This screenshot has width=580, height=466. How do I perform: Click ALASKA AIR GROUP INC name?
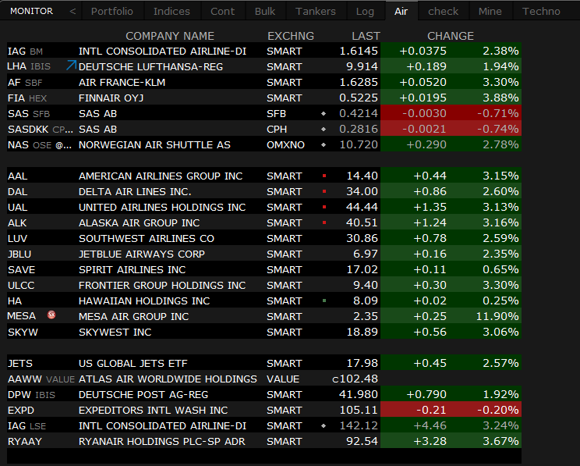[x=139, y=222]
